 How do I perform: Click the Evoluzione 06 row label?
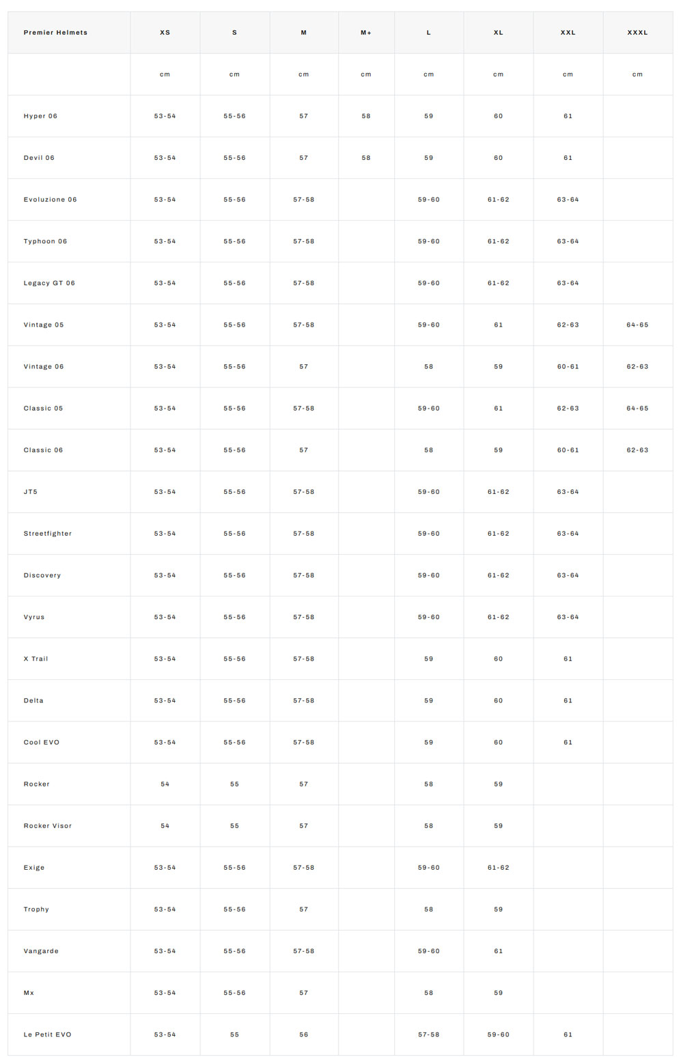pos(50,200)
